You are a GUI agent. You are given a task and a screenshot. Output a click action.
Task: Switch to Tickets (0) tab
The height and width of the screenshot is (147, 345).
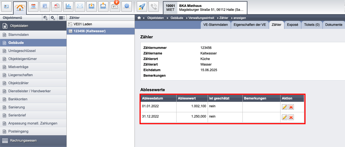click(312, 25)
